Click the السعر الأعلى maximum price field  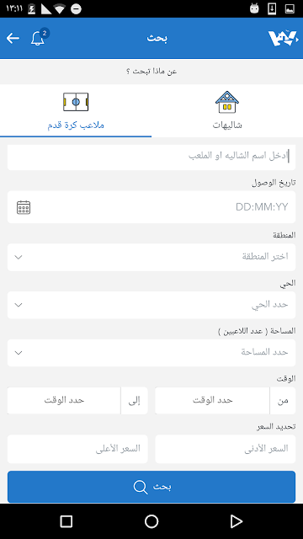(x=77, y=449)
